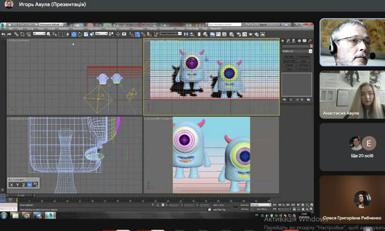Click Play Animation in the playback controls

(x=284, y=205)
